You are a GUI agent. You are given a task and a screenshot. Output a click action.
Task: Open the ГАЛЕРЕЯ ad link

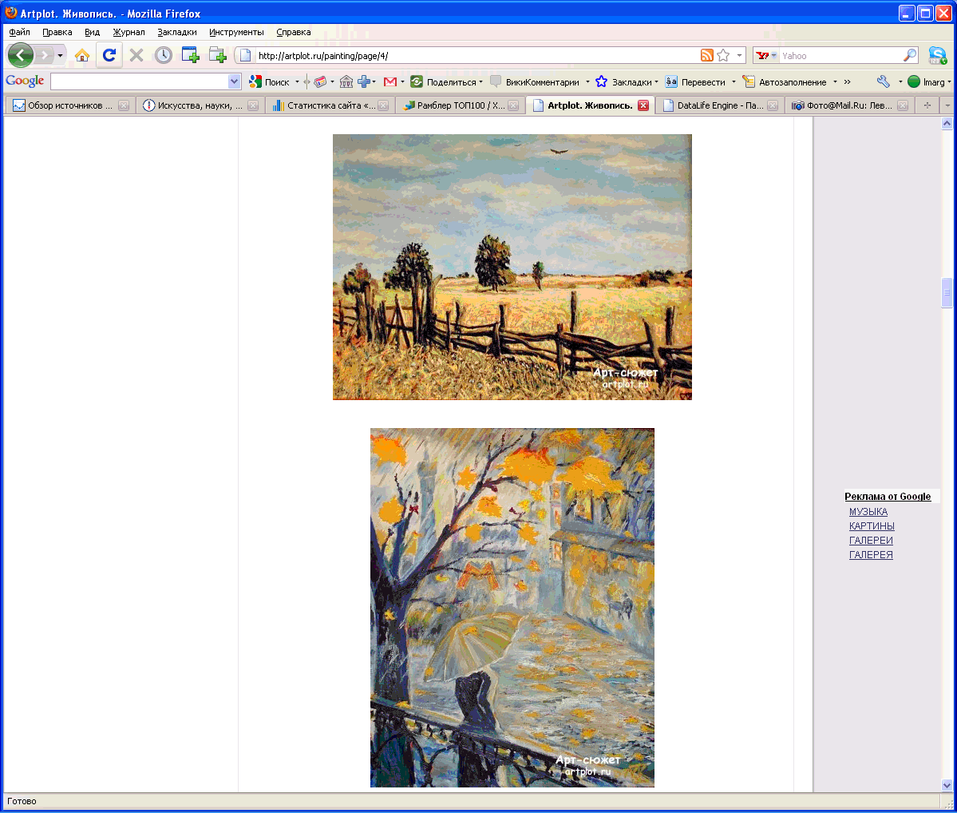click(871, 554)
